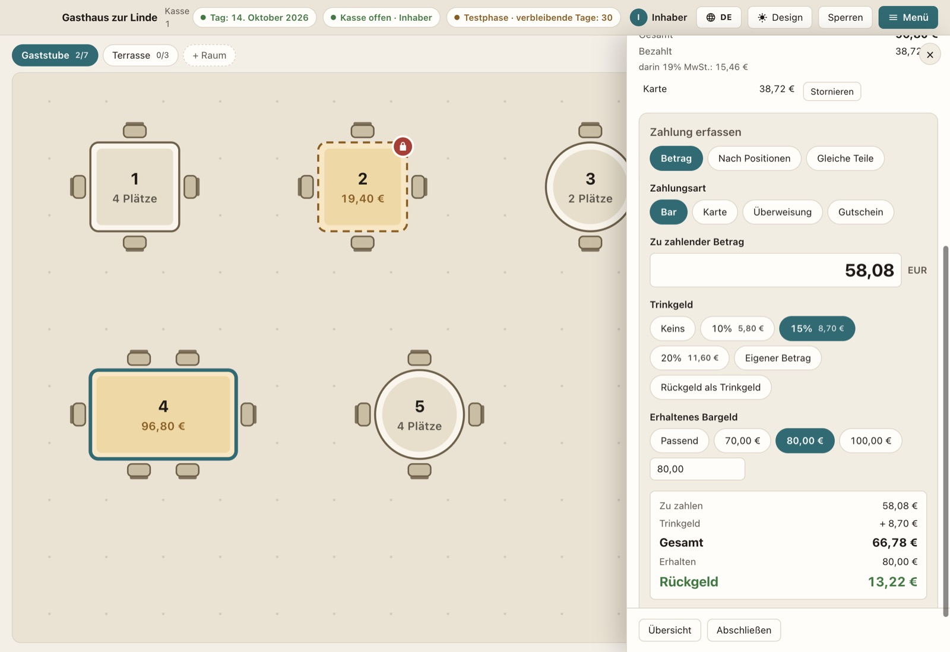
Task: Switch to Terrasse room tab
Action: coord(140,55)
